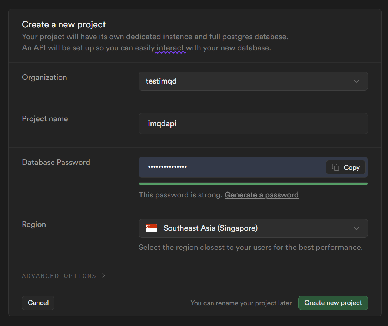Screen dimensions: 388x326
Task: Click the underlined word interact
Action: [170, 48]
